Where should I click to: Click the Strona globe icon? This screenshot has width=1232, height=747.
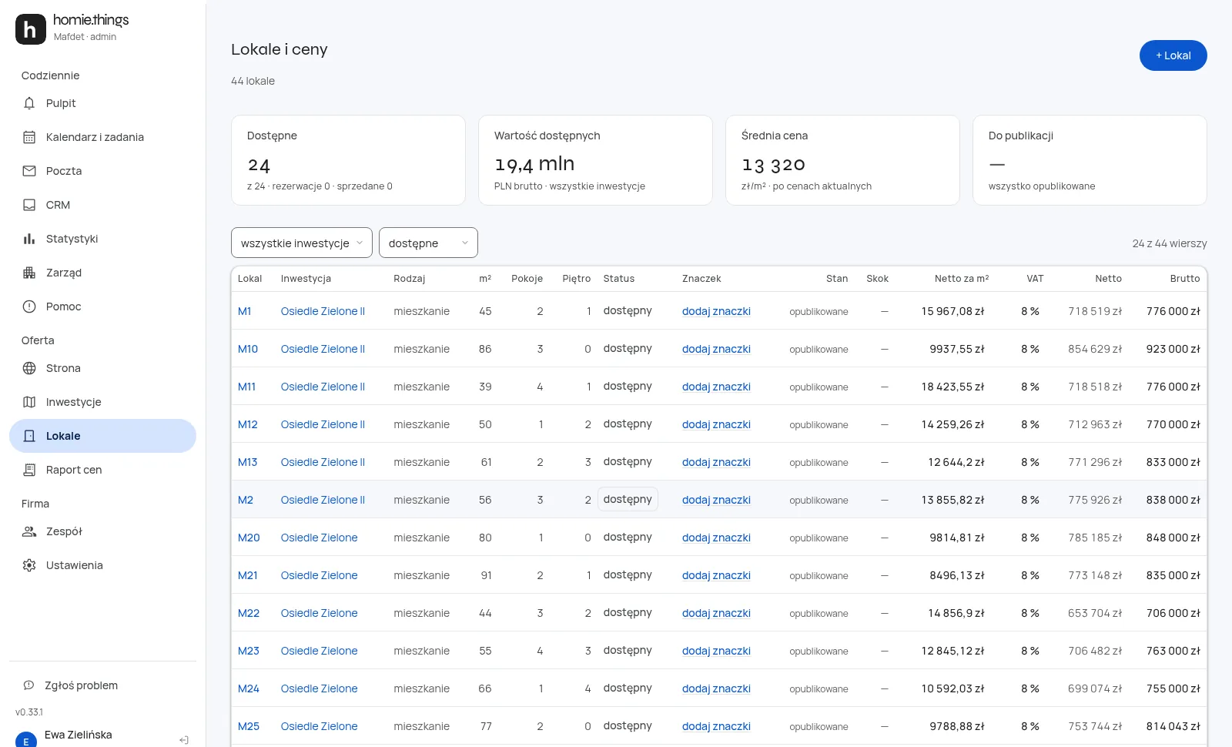(29, 368)
